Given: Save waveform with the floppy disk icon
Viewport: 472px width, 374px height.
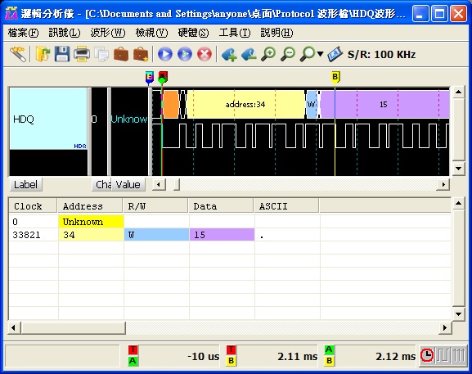Looking at the screenshot, I should pyautogui.click(x=62, y=54).
